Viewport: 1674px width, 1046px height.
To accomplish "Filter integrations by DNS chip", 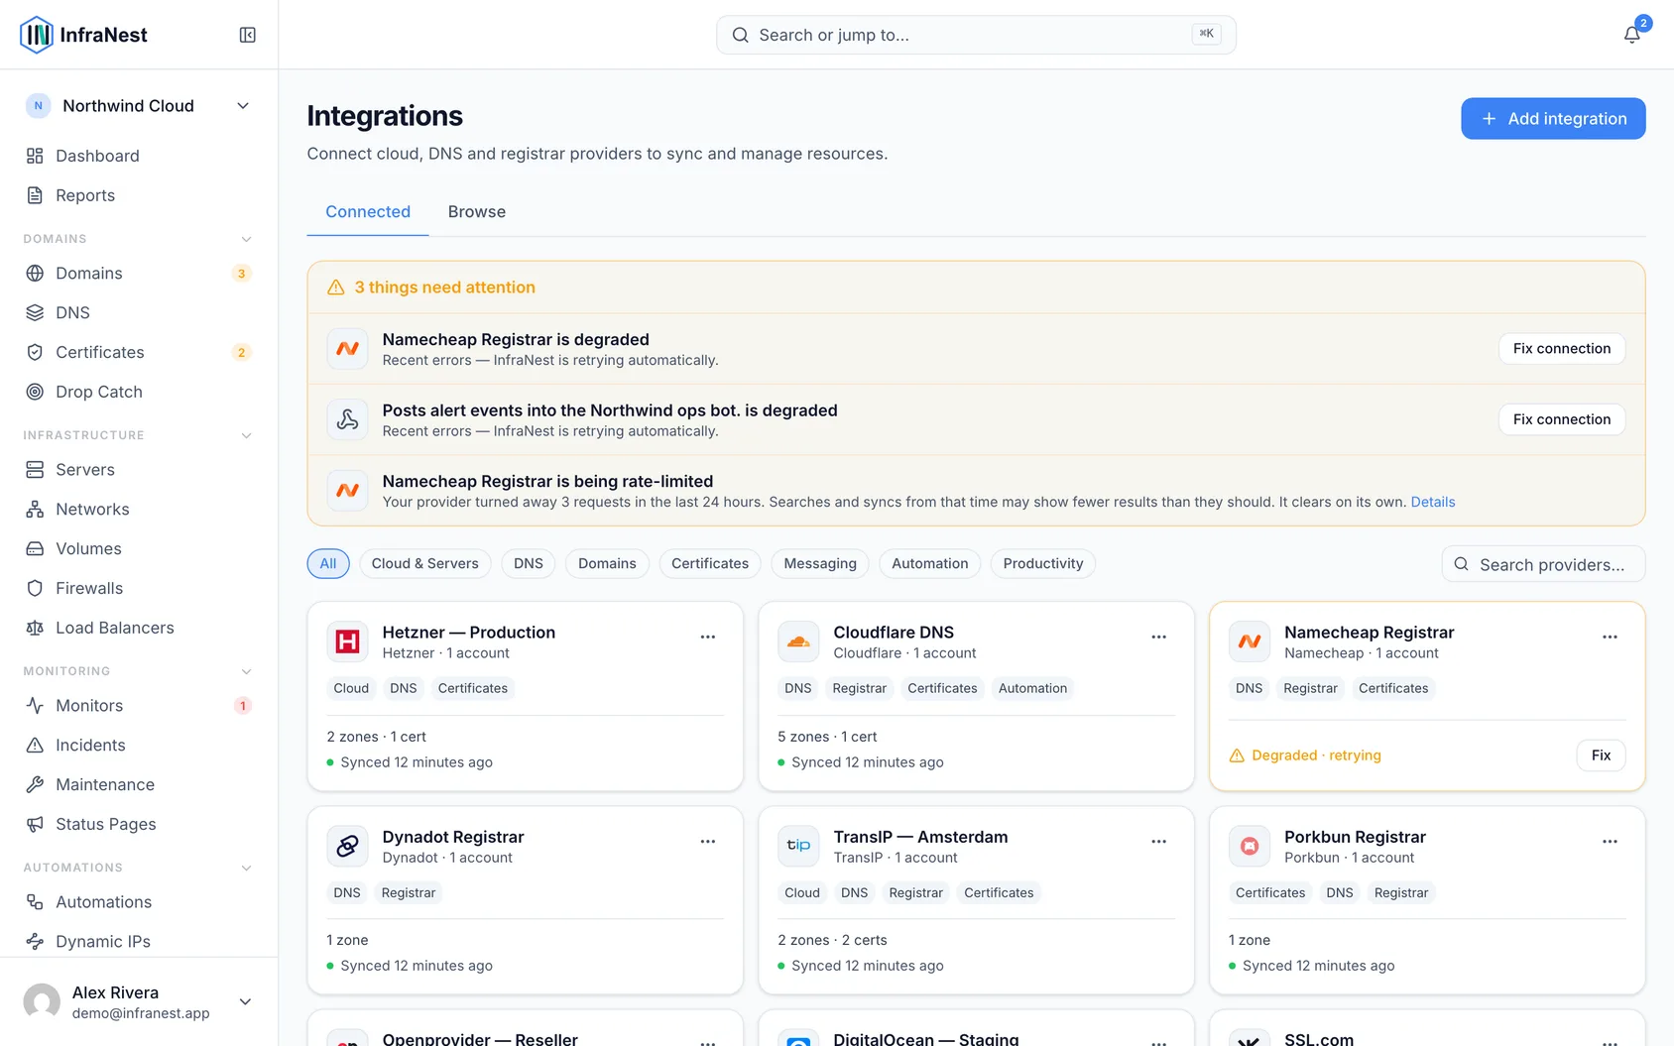I will pyautogui.click(x=529, y=563).
